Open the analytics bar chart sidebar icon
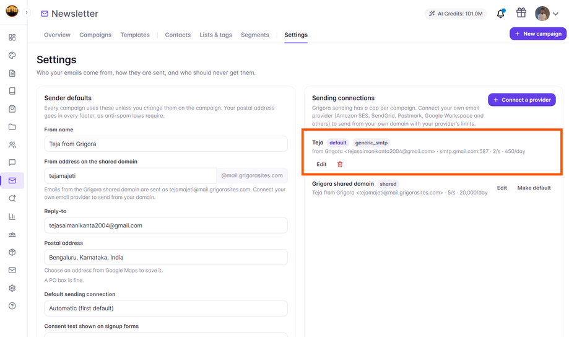Screen dimensions: 569x337 coord(12,216)
